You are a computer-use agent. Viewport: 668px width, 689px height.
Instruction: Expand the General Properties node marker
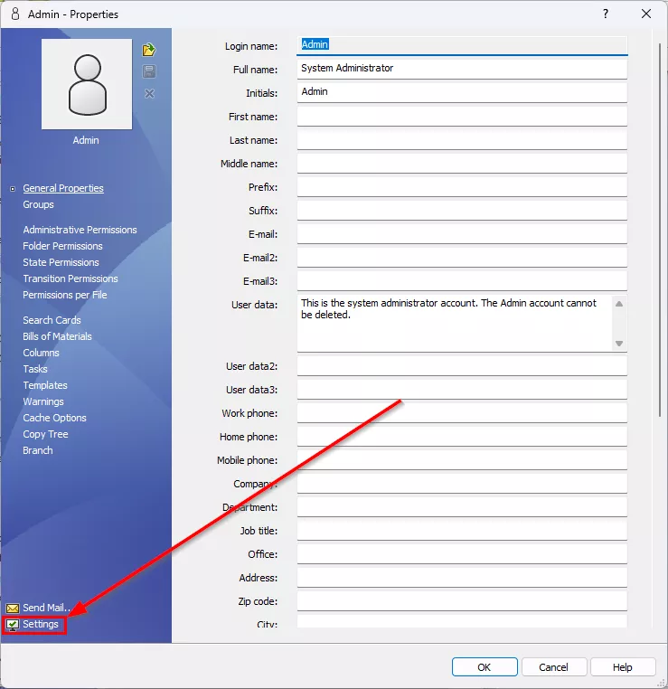tap(13, 189)
